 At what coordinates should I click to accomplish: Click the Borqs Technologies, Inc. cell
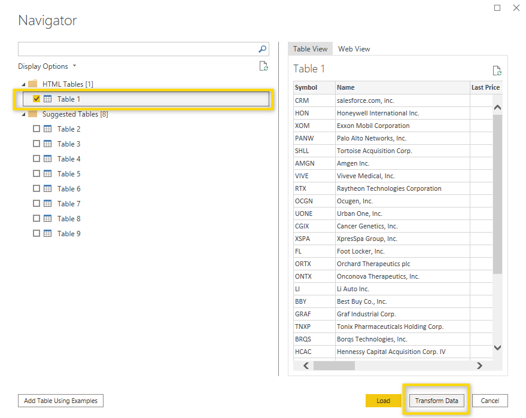pos(403,339)
